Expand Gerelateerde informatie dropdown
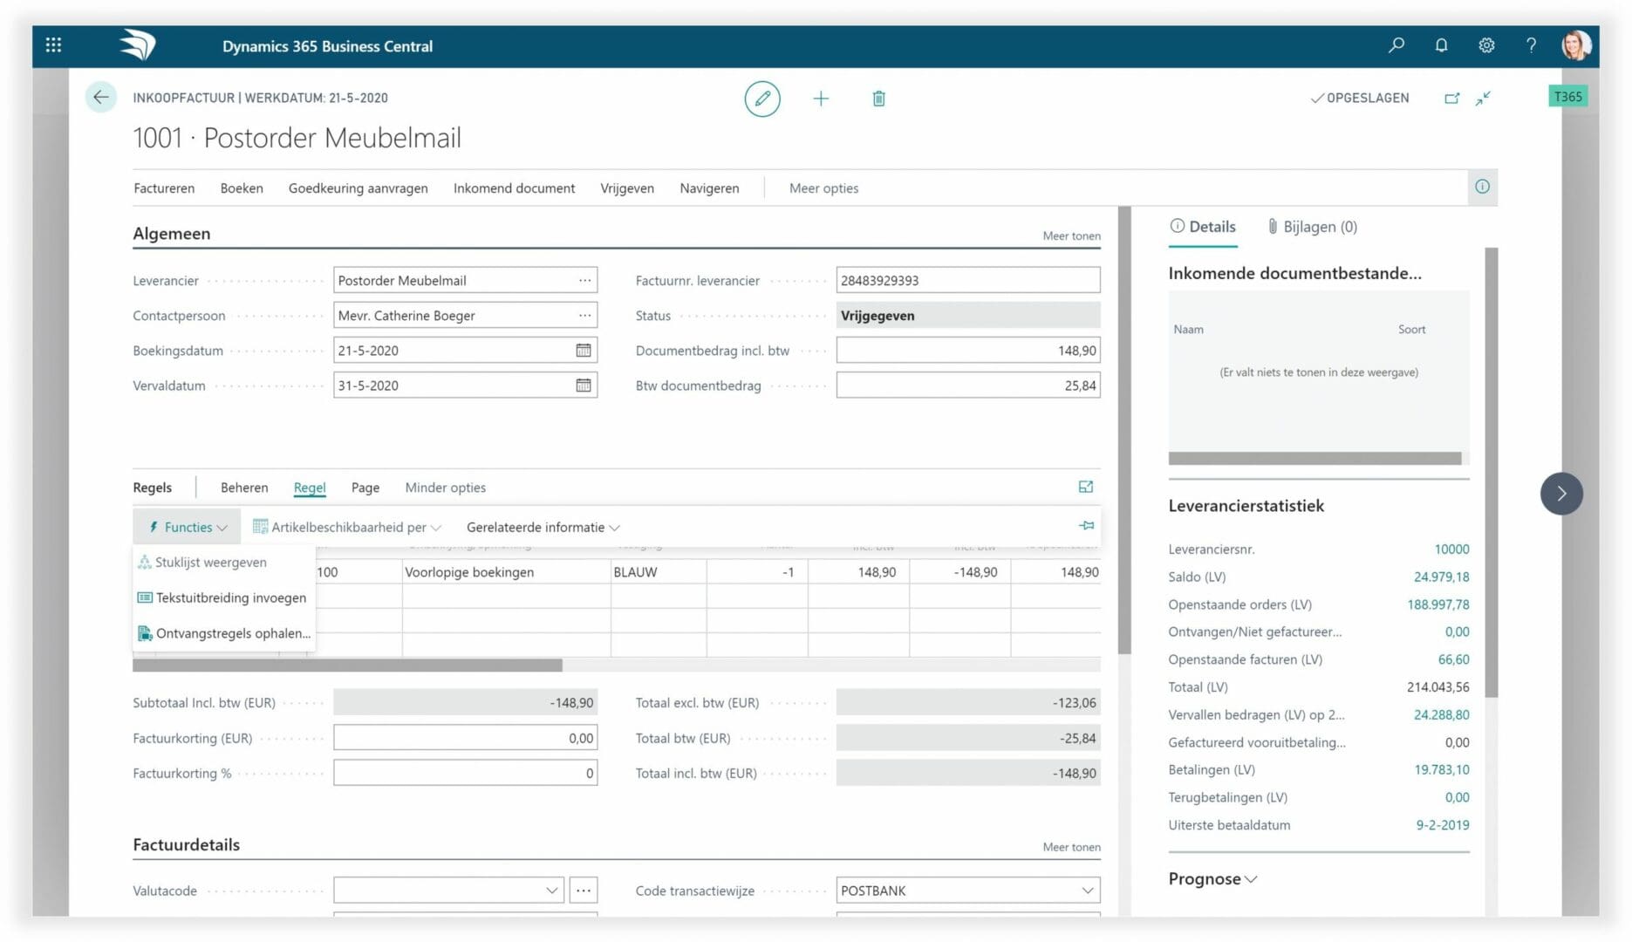 coord(543,527)
